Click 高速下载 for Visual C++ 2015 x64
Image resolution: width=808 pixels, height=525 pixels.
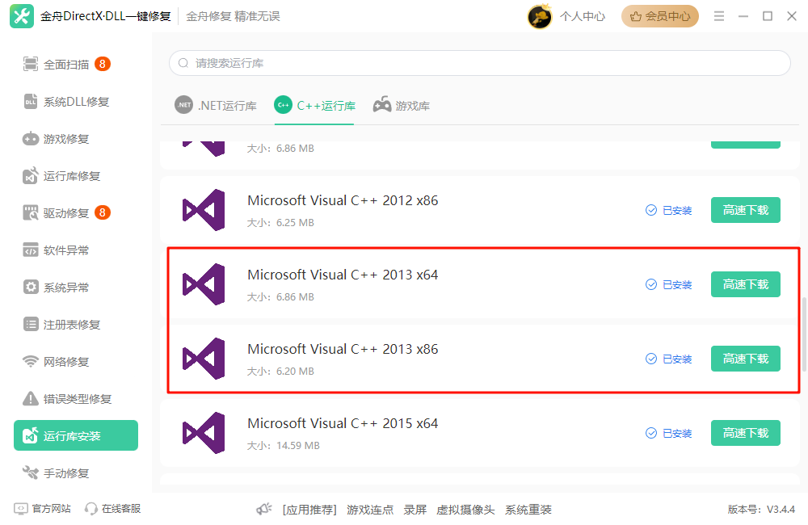tap(745, 433)
